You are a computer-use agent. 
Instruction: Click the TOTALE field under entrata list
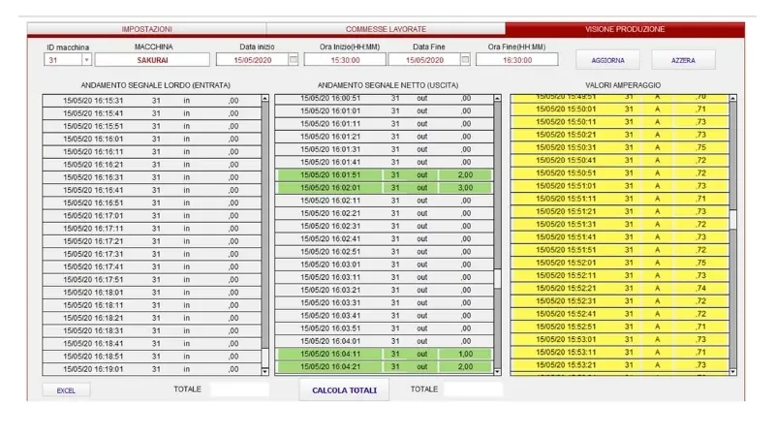239,389
